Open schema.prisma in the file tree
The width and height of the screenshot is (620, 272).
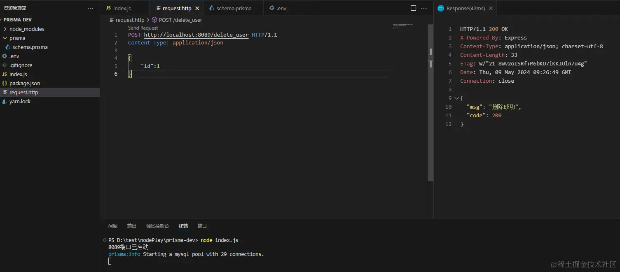tap(30, 47)
